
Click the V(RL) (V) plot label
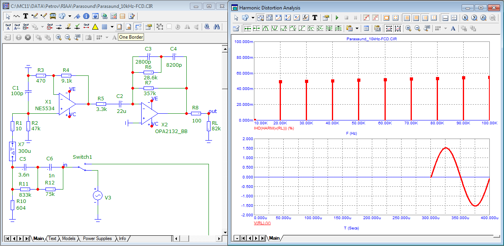point(262,223)
